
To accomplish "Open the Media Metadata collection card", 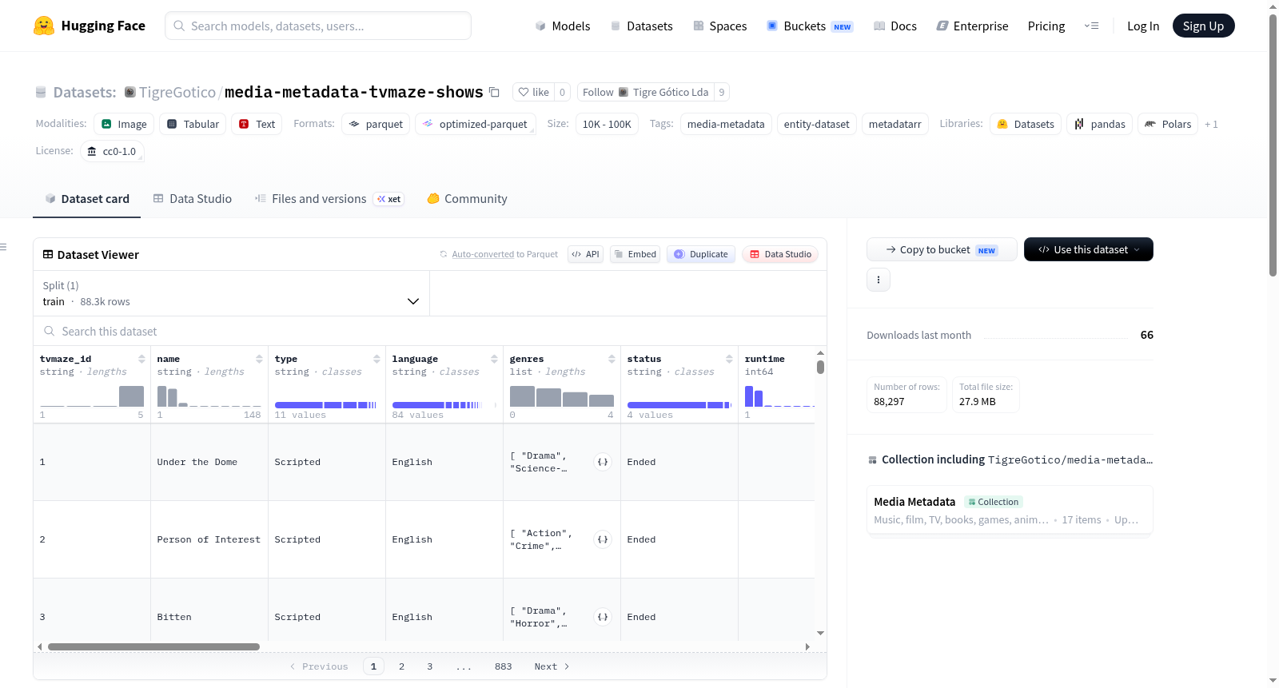I will 1010,510.
